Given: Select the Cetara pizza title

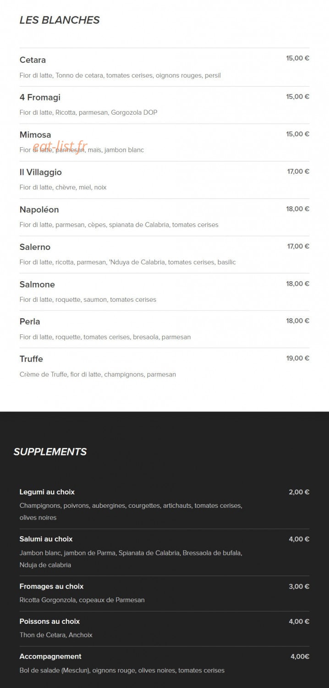Looking at the screenshot, I should tap(33, 60).
